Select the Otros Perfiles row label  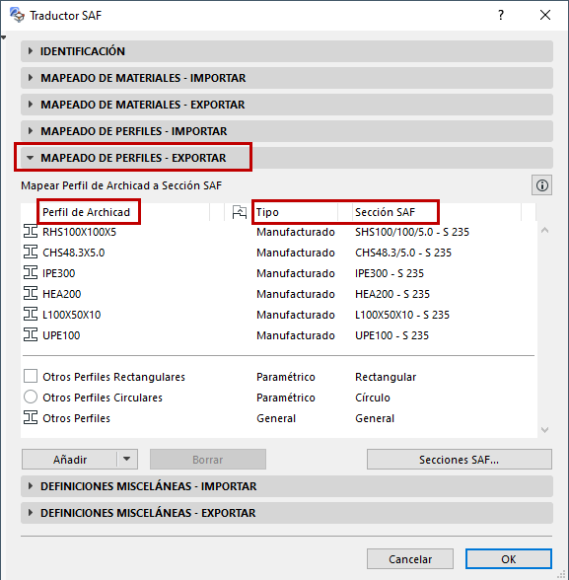point(76,418)
